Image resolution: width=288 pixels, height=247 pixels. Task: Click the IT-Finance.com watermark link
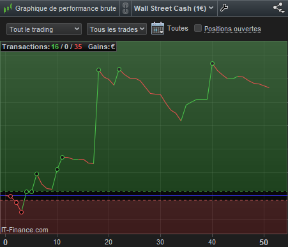[25, 230]
